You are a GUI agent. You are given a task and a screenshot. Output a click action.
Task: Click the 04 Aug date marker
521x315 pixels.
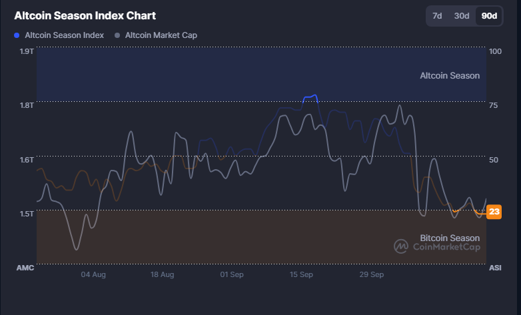click(93, 274)
